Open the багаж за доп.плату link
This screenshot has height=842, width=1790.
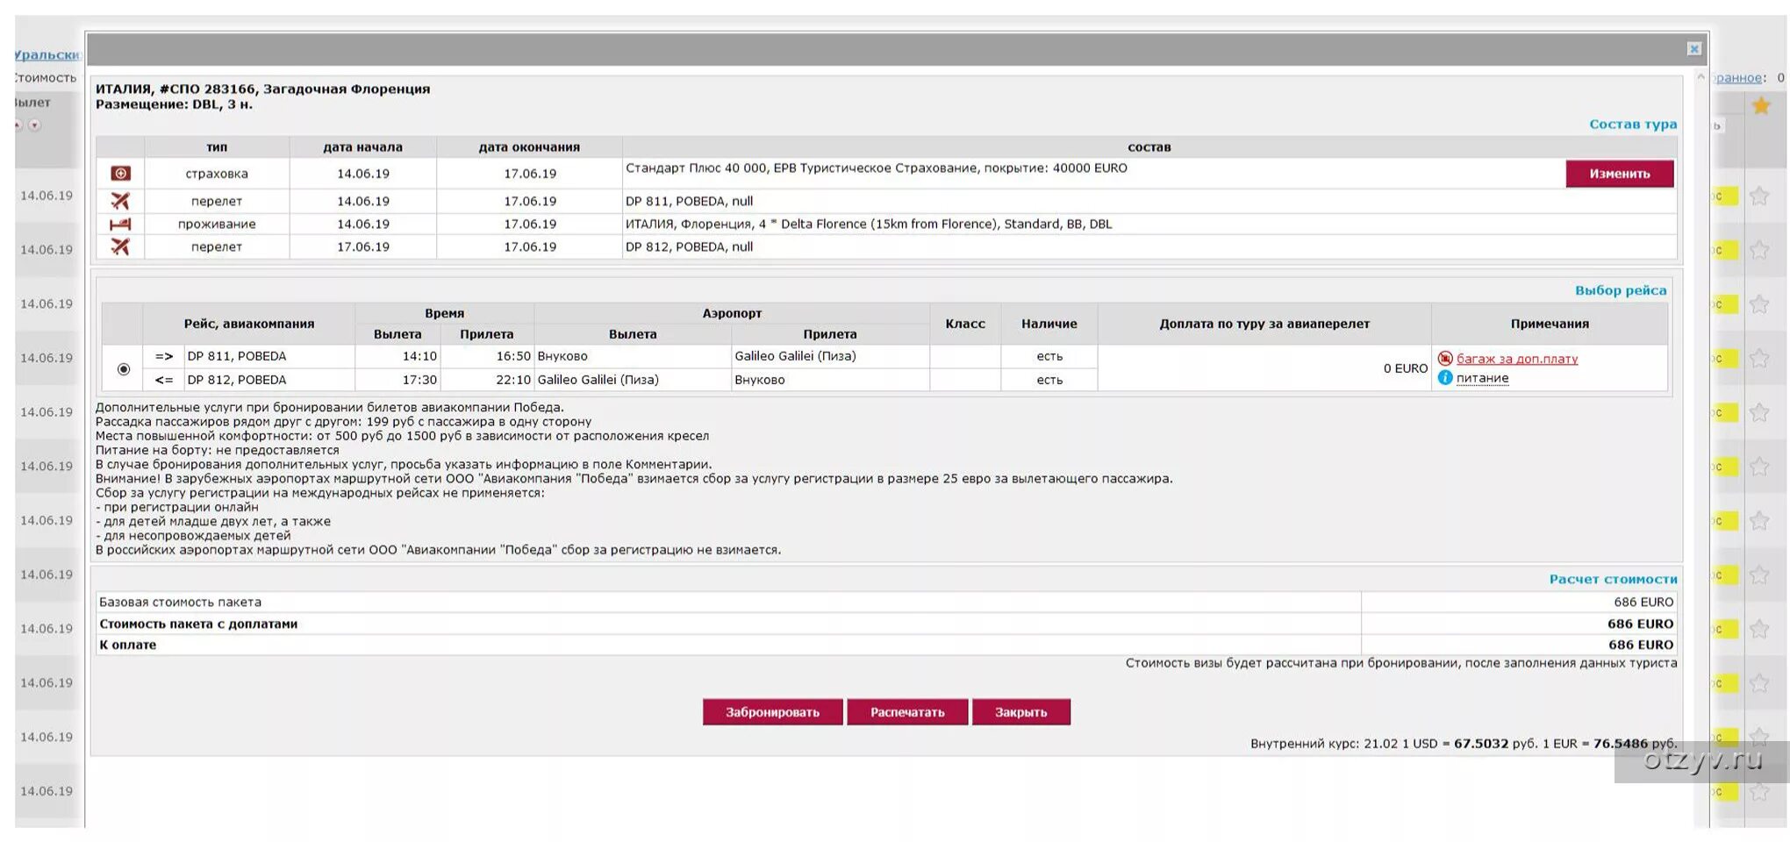[x=1517, y=358]
